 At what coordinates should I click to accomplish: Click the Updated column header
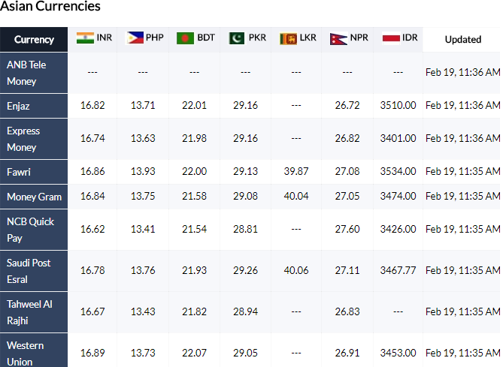[462, 39]
